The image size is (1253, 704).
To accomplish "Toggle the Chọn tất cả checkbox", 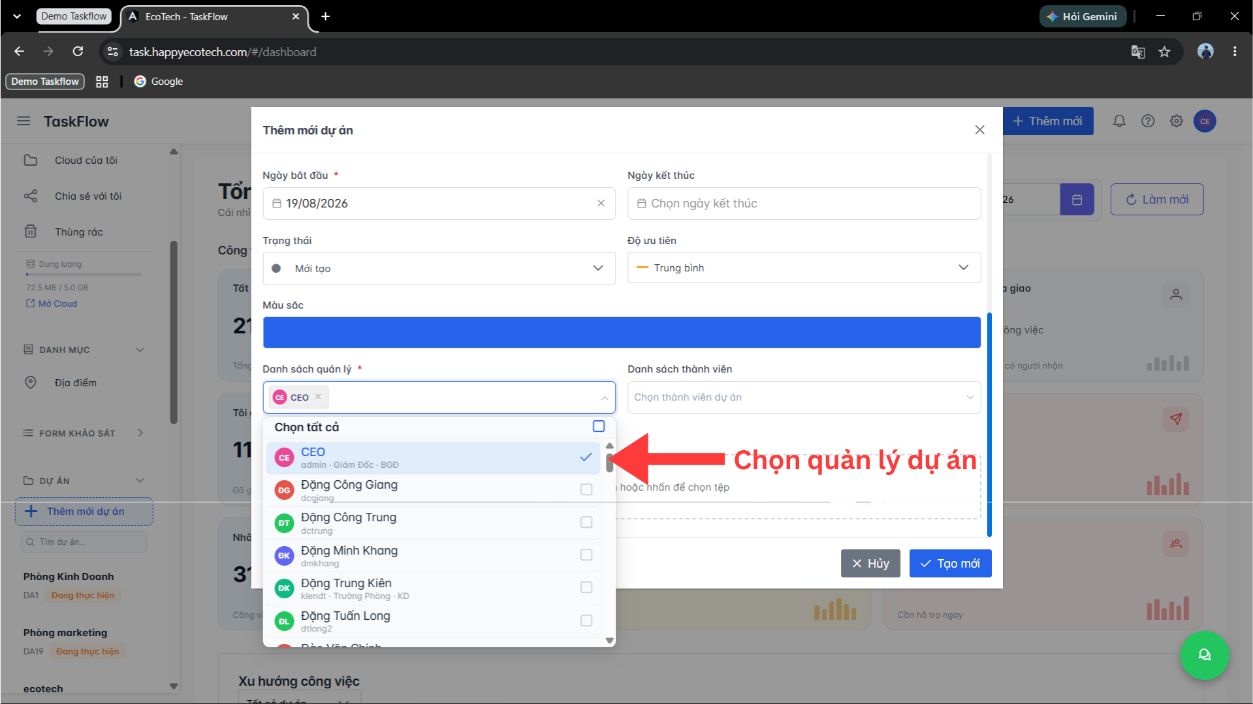I will (598, 426).
